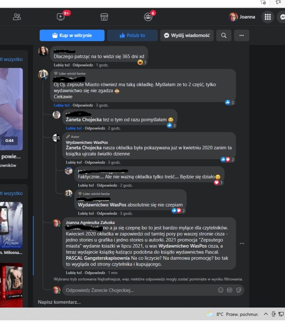Click 'Wyślij wiadomość' message button

(187, 35)
